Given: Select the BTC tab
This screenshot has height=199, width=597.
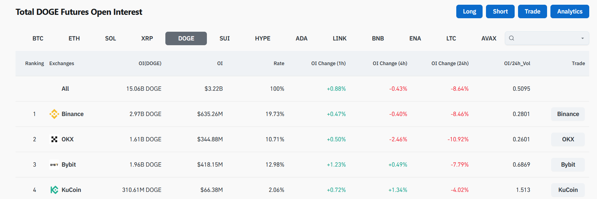Looking at the screenshot, I should tap(38, 38).
